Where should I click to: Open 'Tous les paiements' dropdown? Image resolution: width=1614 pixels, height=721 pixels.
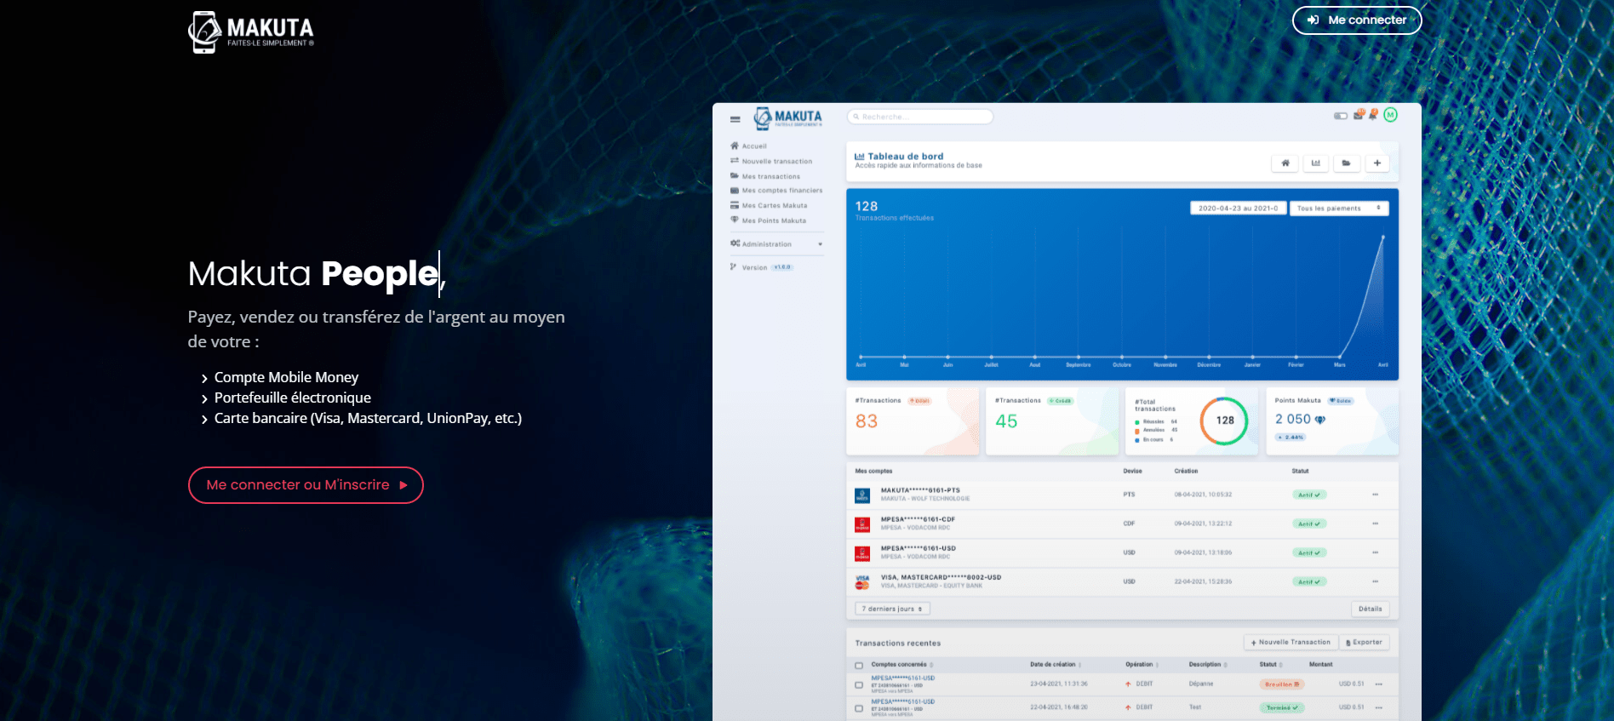[x=1340, y=209]
